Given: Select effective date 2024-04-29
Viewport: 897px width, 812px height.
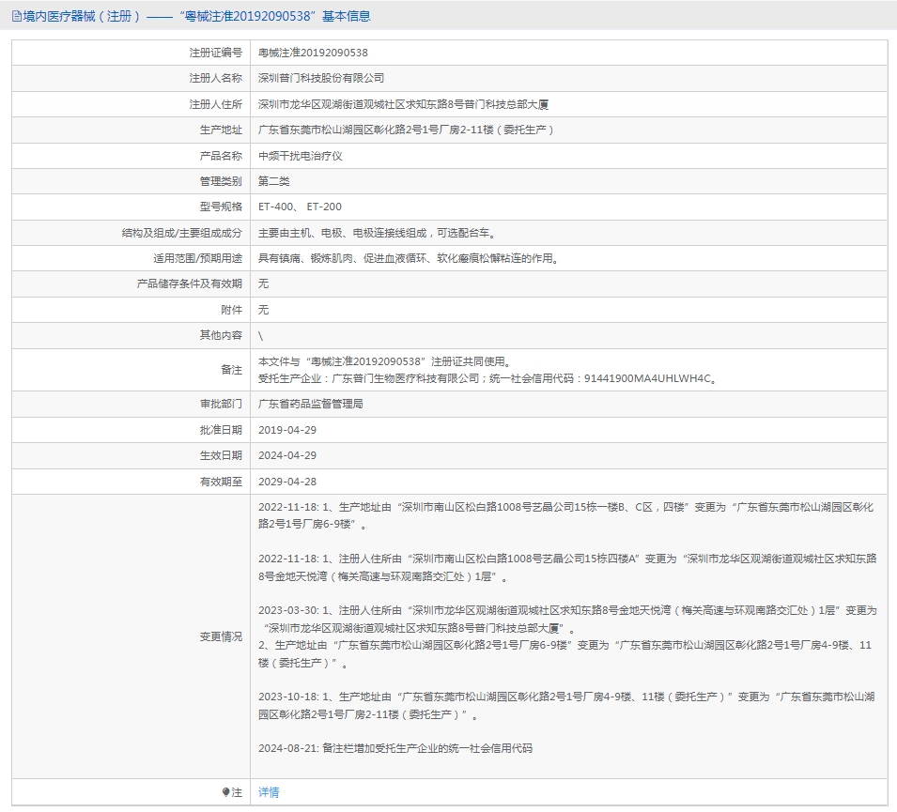Looking at the screenshot, I should pos(287,455).
